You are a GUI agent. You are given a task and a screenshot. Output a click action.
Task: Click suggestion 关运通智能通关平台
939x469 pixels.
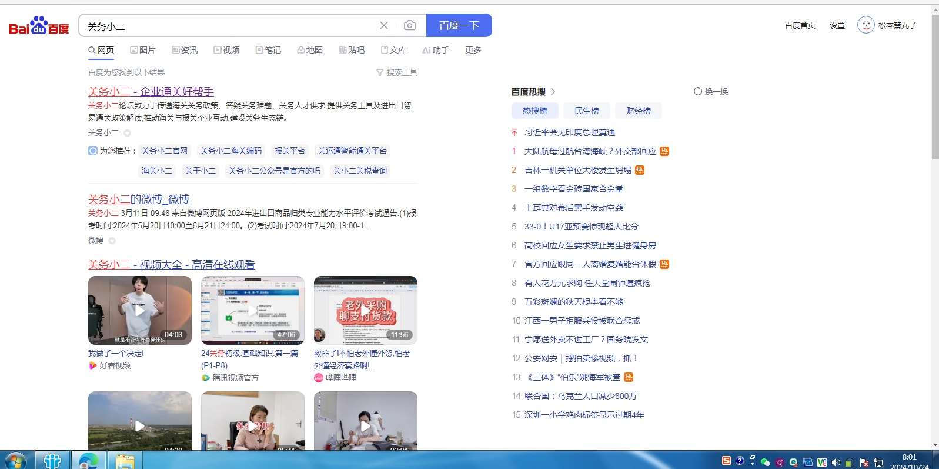(352, 151)
